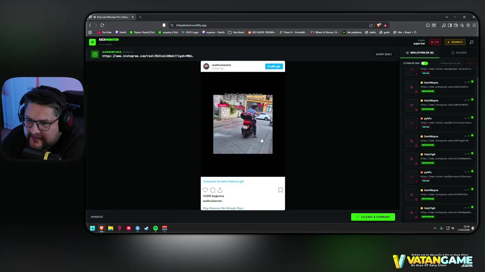
Task: Click the Tümünü Okundu Say button
Action: (x=450, y=63)
